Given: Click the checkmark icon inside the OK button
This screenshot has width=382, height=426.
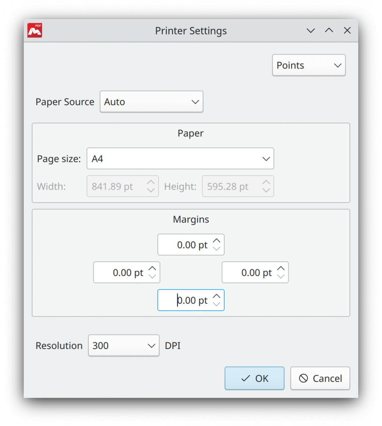Looking at the screenshot, I should tap(245, 378).
